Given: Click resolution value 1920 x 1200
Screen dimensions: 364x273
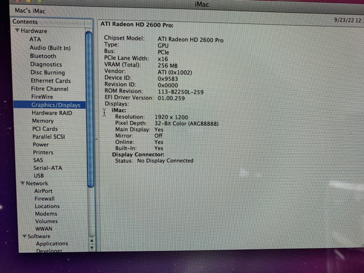Looking at the screenshot, I should click(172, 117).
